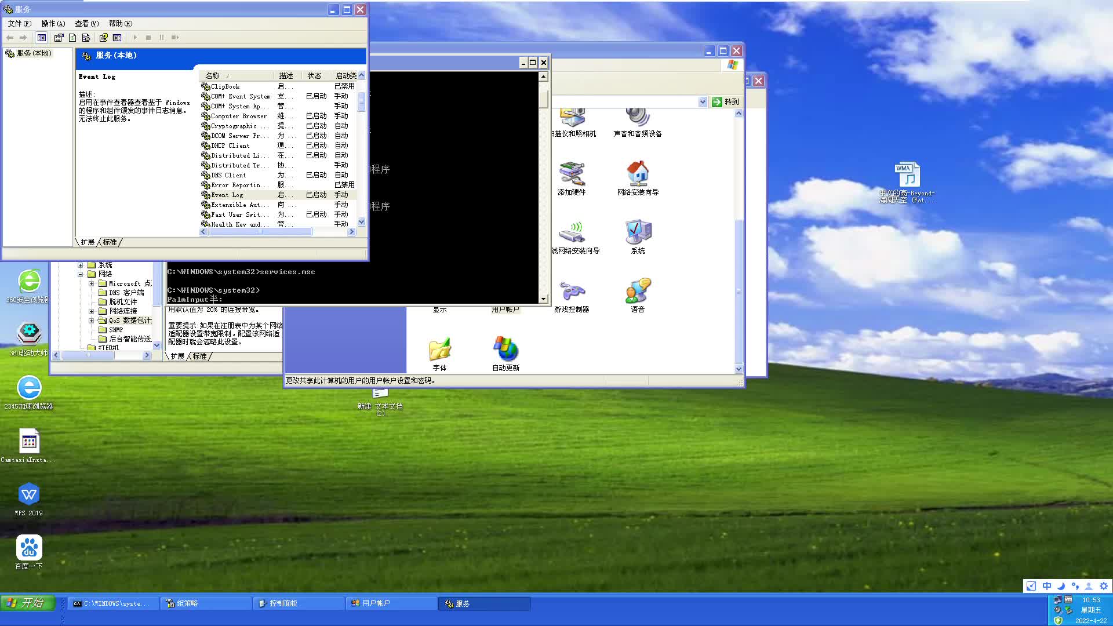Image resolution: width=1113 pixels, height=626 pixels.
Task: Click the Refresh toolbar icon in Services
Action: point(72,38)
